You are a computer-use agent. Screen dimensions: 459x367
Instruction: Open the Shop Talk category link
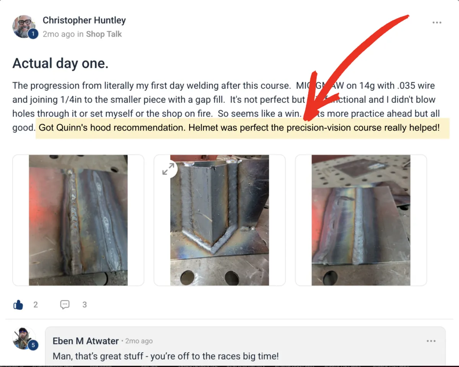(104, 34)
